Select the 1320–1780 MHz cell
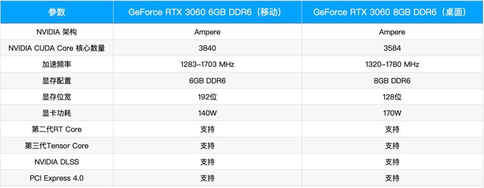The image size is (484, 188). coord(392,64)
